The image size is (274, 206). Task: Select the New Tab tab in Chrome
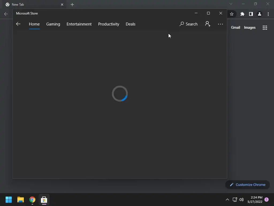point(34,5)
